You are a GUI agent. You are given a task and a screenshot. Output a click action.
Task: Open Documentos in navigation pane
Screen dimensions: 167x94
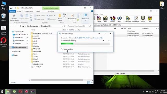click(x=20, y=40)
